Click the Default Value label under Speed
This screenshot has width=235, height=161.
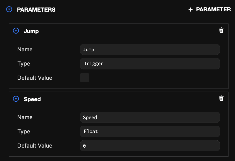click(35, 146)
